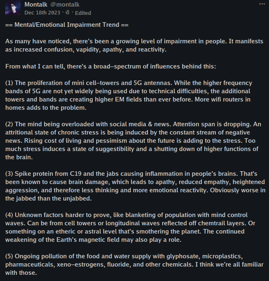Click the Edited label to view history

[83, 13]
